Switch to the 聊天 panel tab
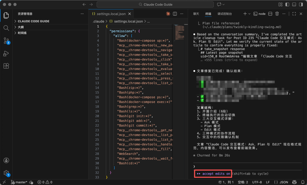This screenshot has height=185, width=307. pyautogui.click(x=196, y=14)
